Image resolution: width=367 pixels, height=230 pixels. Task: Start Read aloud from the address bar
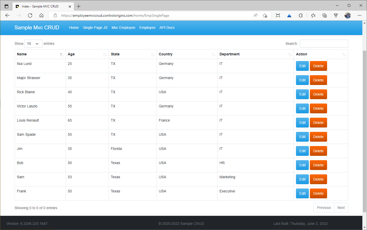click(x=255, y=15)
